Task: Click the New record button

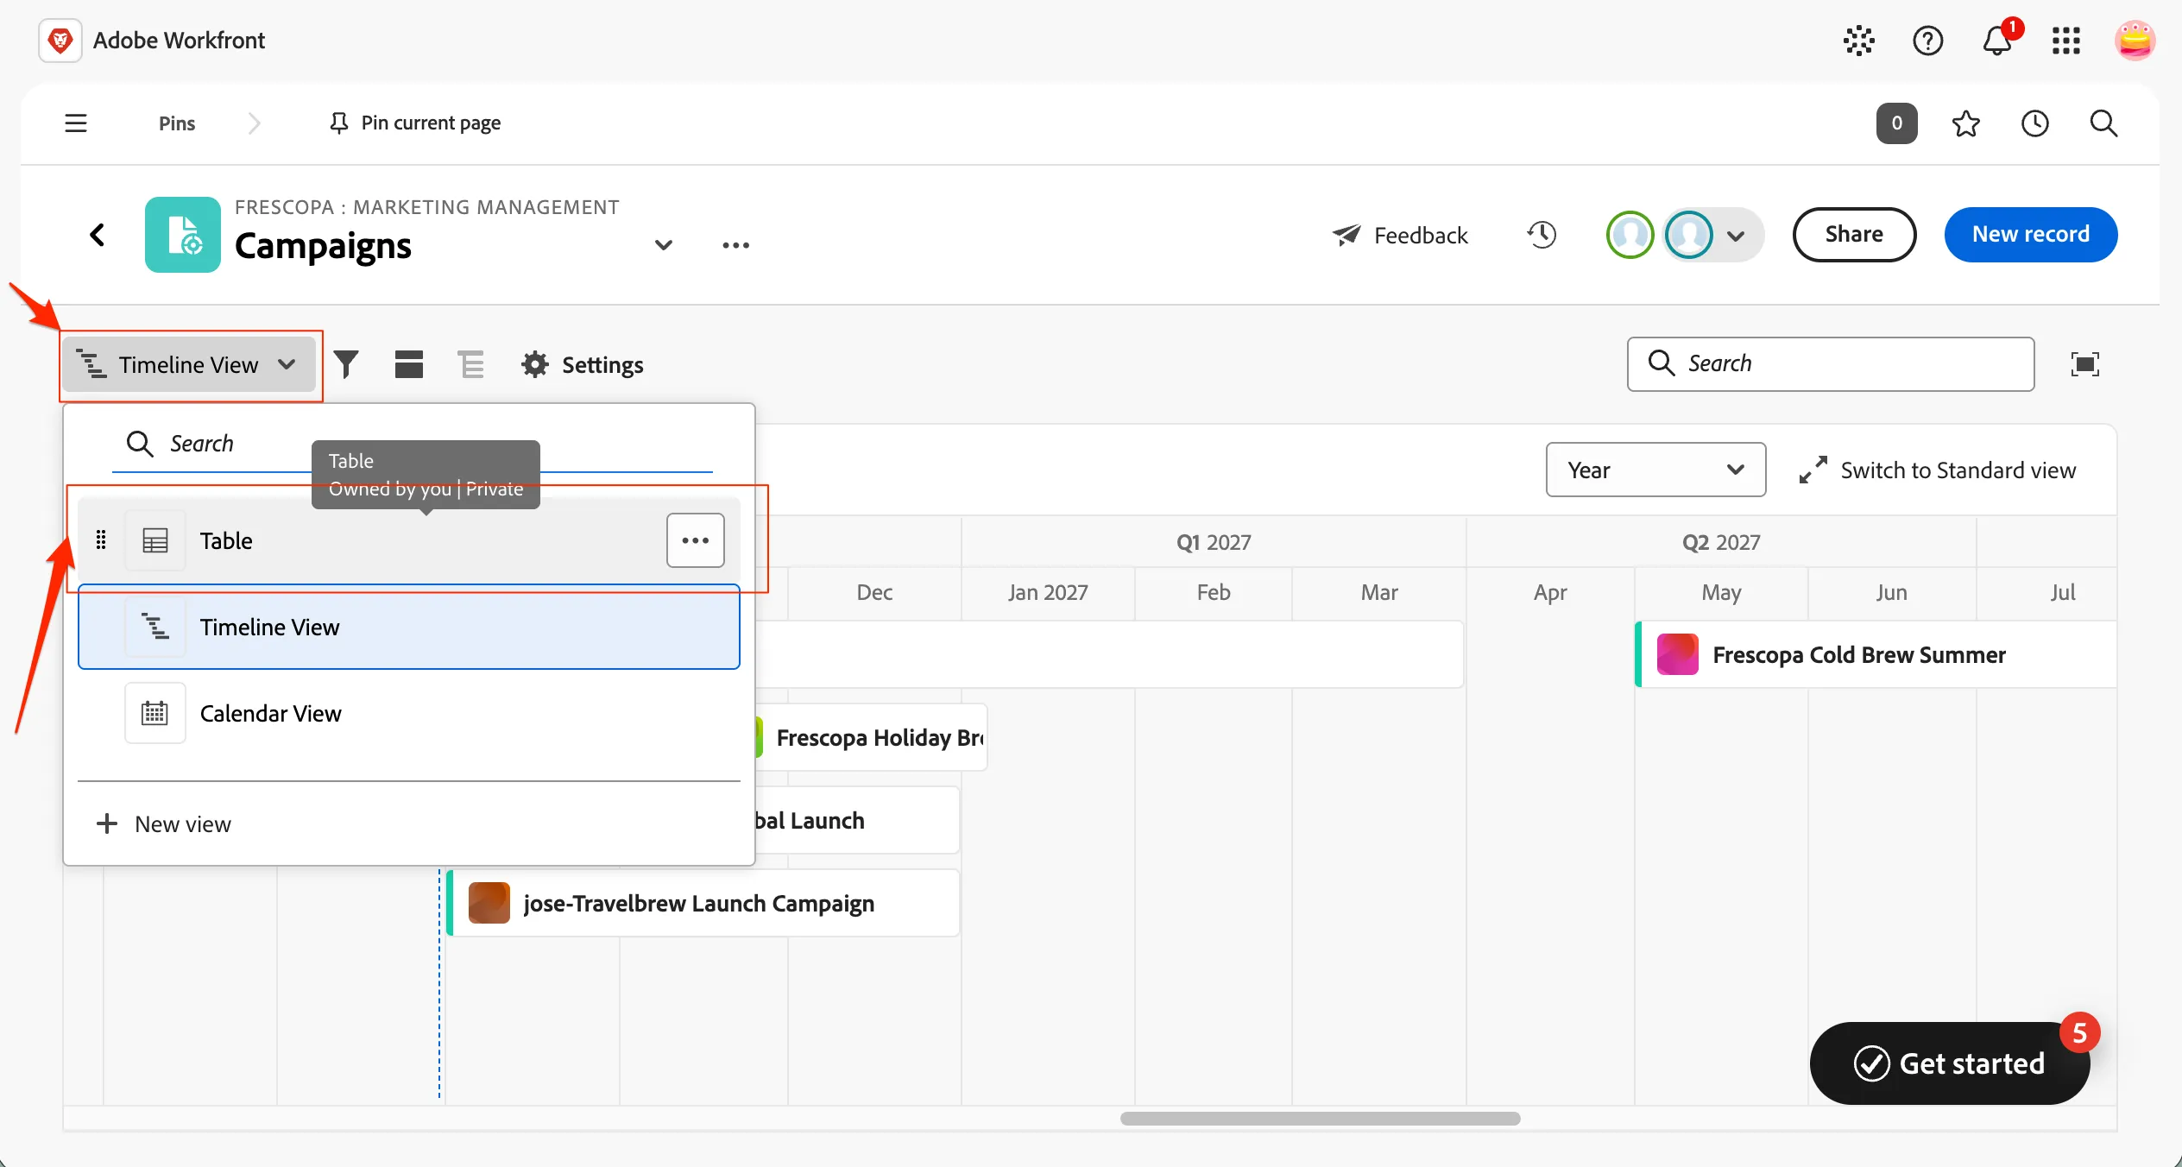Action: coord(2030,235)
